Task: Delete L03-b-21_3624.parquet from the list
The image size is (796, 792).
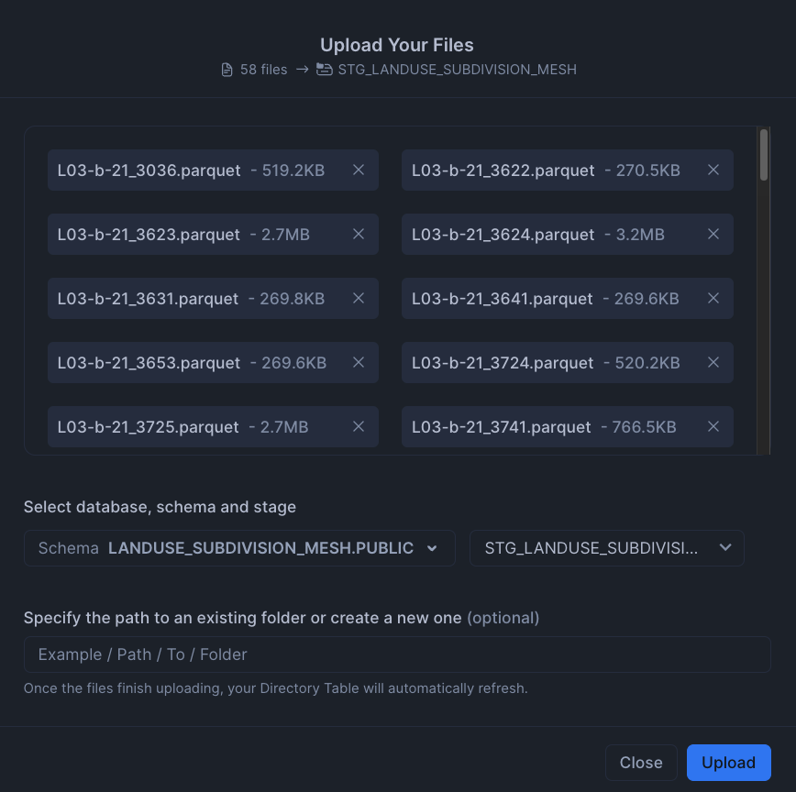Action: point(713,234)
